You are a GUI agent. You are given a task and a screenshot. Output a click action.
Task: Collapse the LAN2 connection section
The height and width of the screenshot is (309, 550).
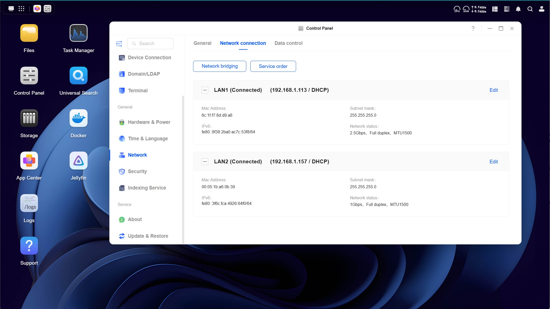click(x=205, y=162)
